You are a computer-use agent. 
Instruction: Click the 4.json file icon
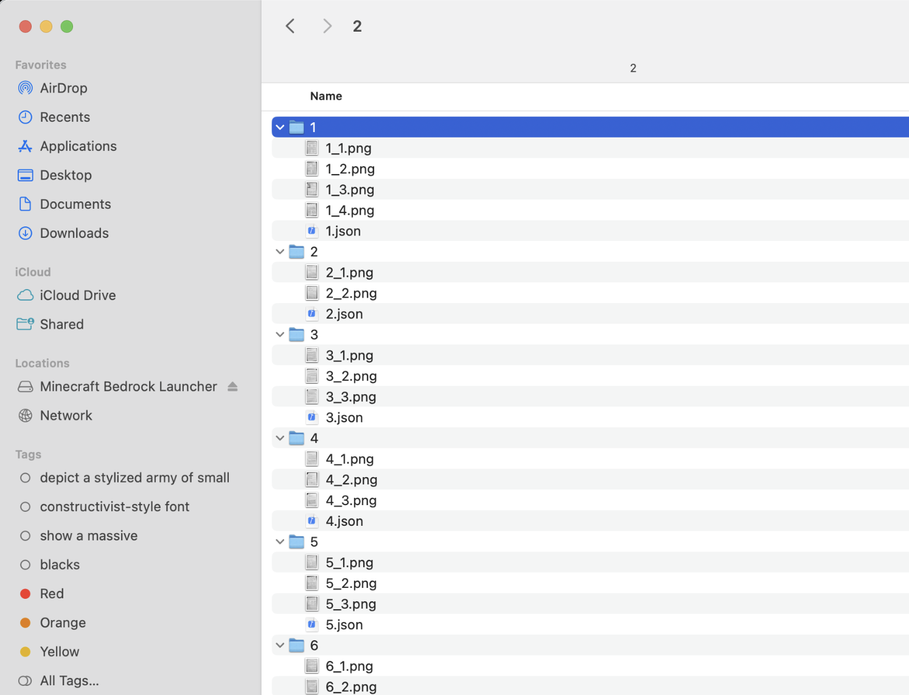click(312, 521)
